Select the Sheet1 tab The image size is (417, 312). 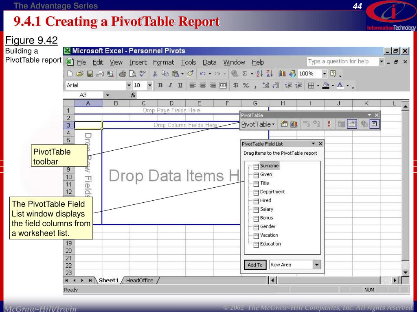click(109, 280)
